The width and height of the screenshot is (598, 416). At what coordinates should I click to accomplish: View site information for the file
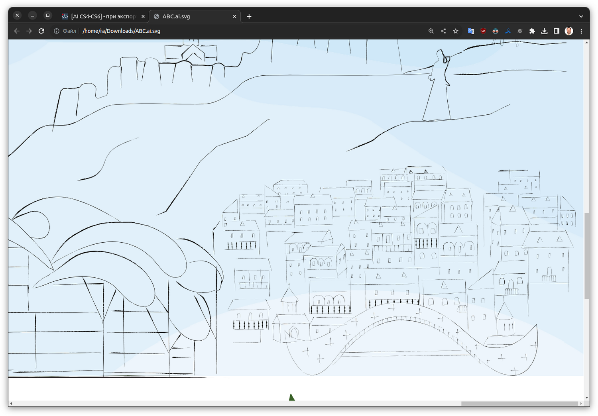[x=57, y=31]
